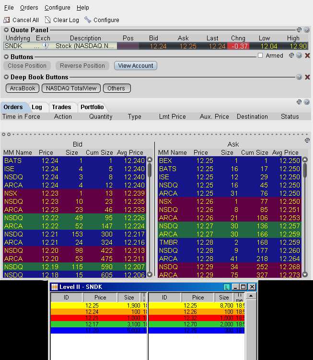The height and width of the screenshot is (360, 313).
Task: Click the Time in Force column header
Action: (x=21, y=117)
